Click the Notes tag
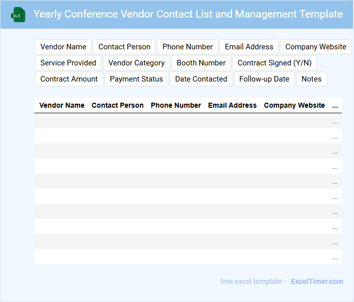The width and height of the screenshot is (354, 302). pyautogui.click(x=312, y=79)
